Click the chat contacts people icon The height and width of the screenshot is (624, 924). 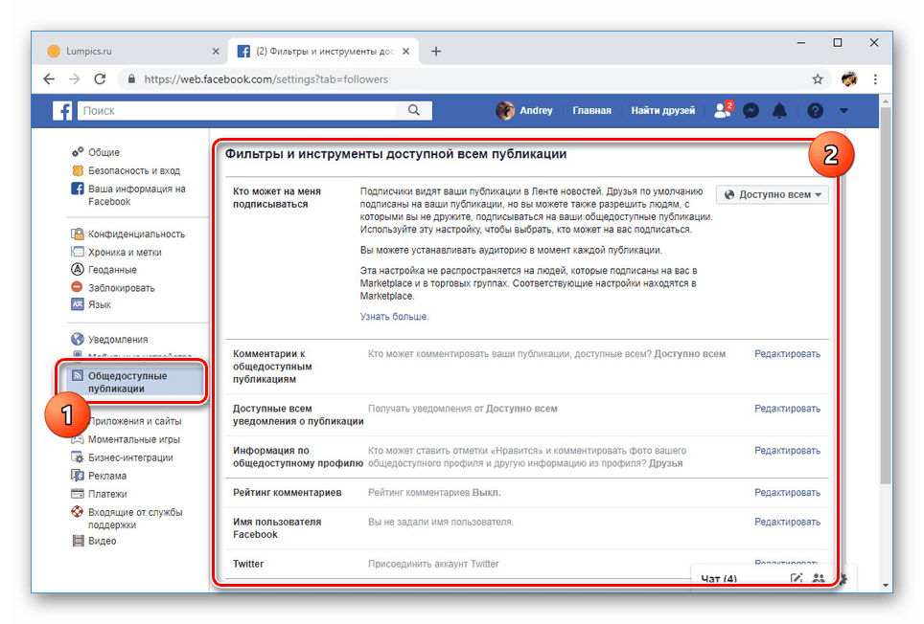[x=820, y=578]
